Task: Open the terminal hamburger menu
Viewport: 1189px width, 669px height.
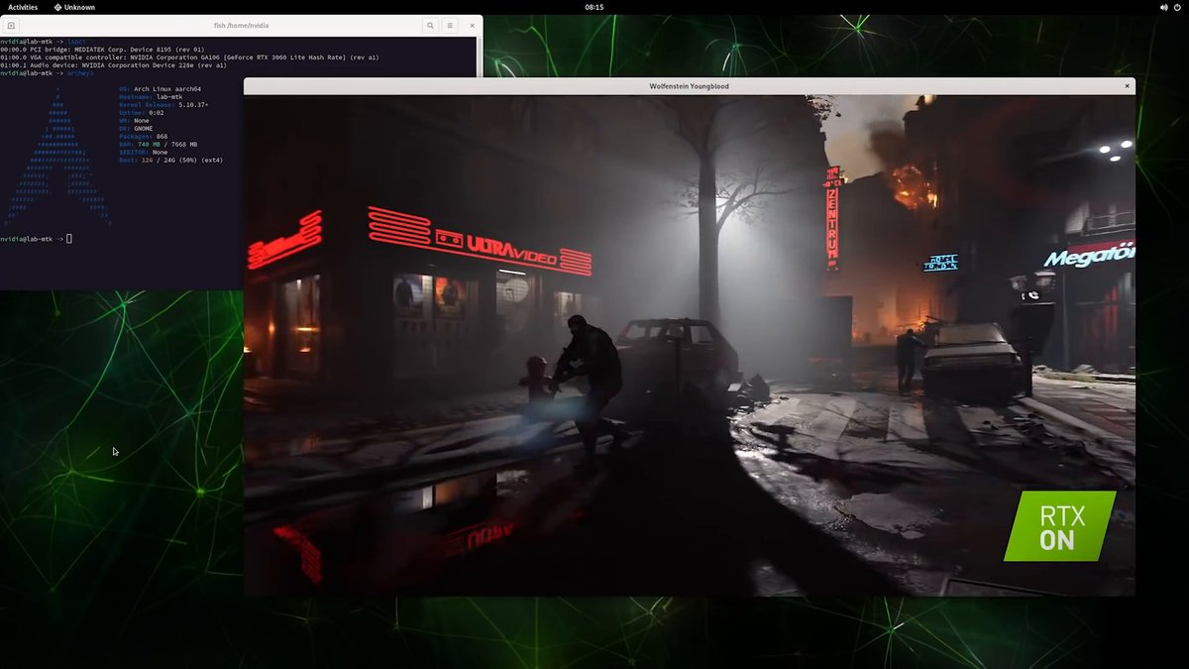Action: [449, 25]
